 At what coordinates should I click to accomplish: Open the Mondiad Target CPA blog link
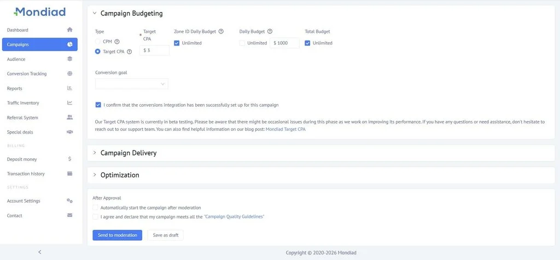[x=285, y=130]
